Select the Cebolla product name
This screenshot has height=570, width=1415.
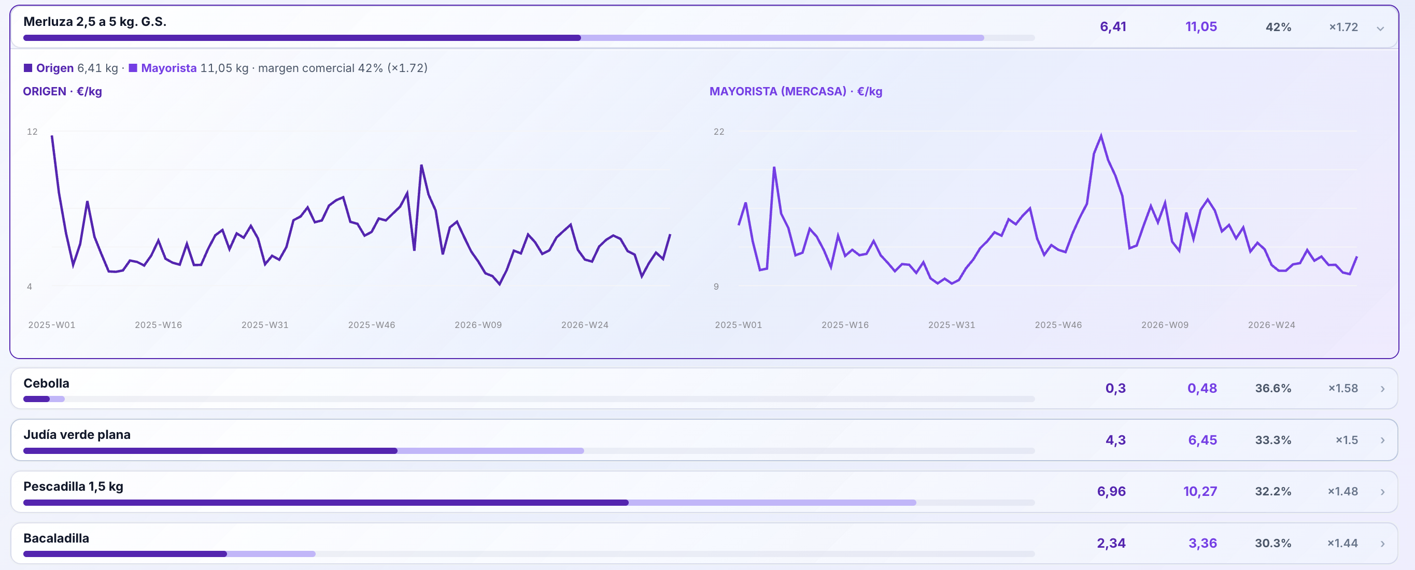click(46, 383)
